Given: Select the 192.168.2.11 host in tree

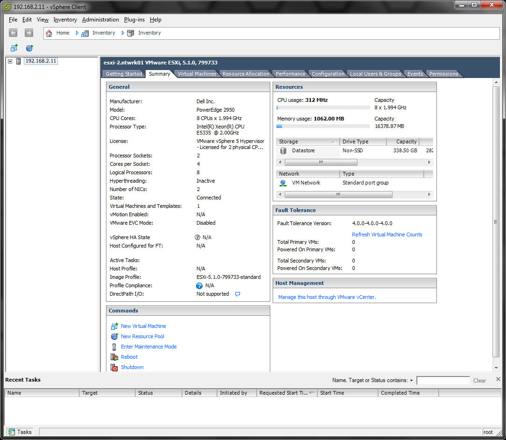Looking at the screenshot, I should pyautogui.click(x=41, y=61).
